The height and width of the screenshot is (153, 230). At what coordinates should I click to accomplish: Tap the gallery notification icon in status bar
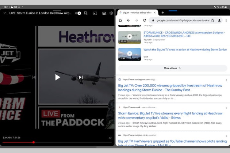click(x=12, y=7)
